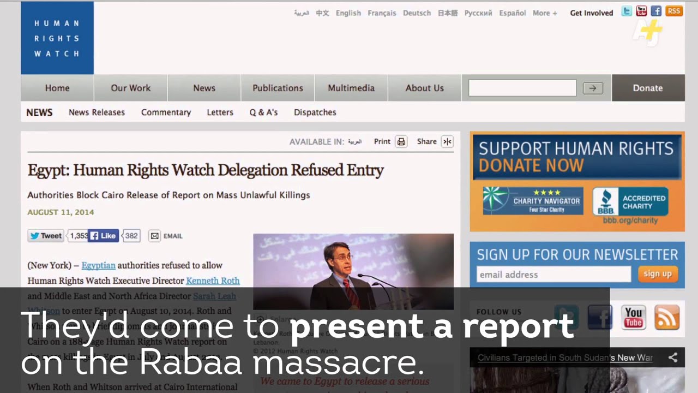Open the Egyptian link in article
698x393 pixels.
point(98,265)
